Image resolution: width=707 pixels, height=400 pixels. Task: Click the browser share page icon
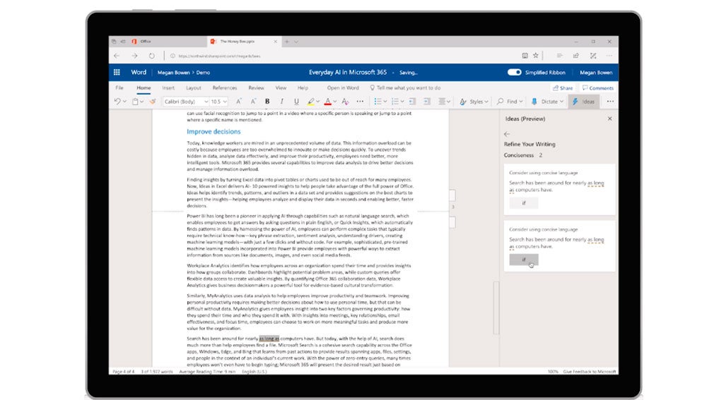tap(575, 56)
